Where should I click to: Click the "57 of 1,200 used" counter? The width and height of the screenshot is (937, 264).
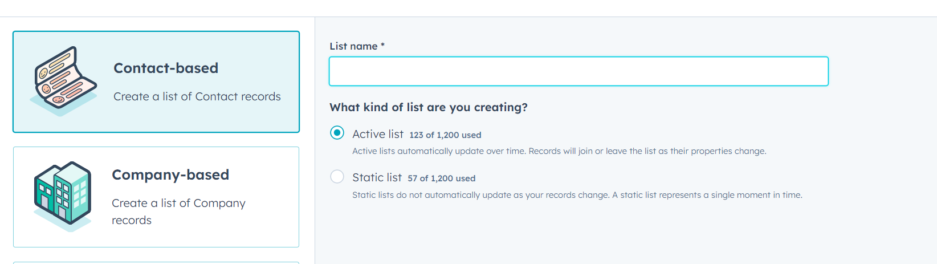pyautogui.click(x=441, y=178)
